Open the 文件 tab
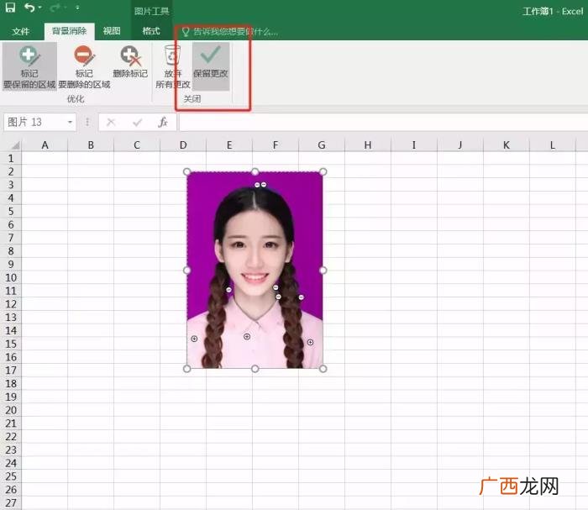Viewport: 588px width, 510px height. (21, 31)
